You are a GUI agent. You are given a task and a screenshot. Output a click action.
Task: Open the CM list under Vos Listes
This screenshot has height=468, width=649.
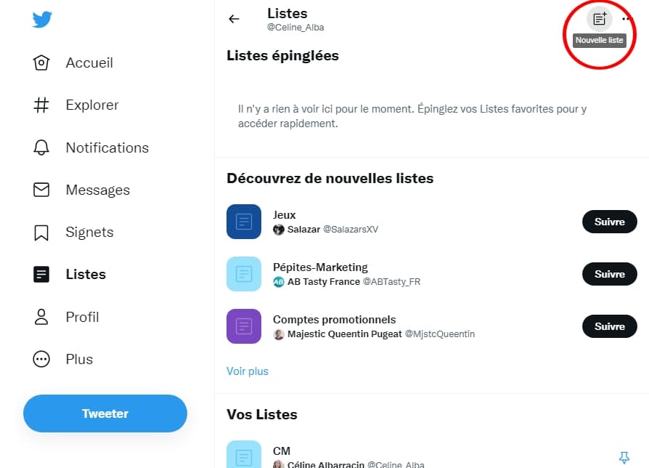pos(282,451)
